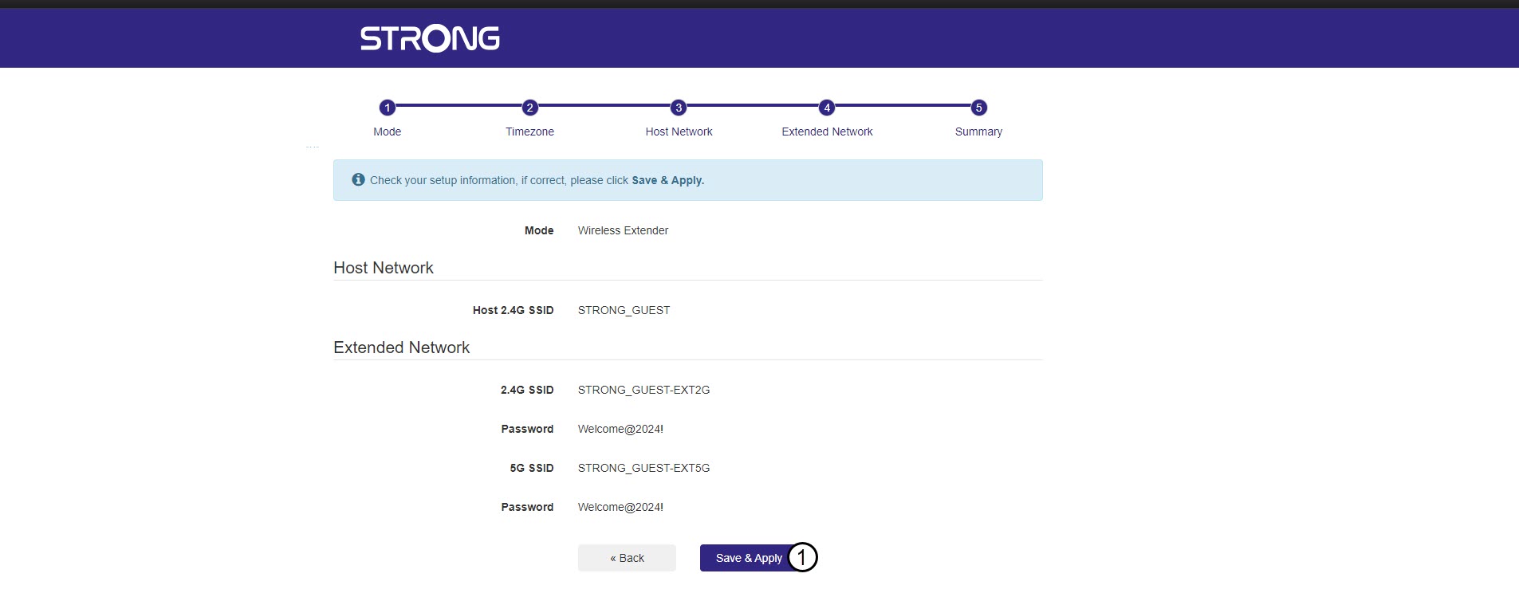This screenshot has width=1519, height=593.
Task: Click the password value under 2.4G SSID
Action: click(620, 429)
